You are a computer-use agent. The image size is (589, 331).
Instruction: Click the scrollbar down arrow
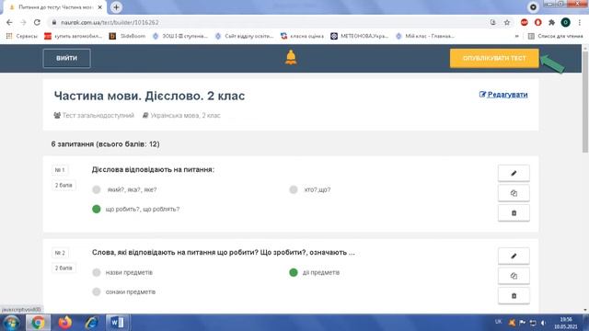[x=585, y=310]
